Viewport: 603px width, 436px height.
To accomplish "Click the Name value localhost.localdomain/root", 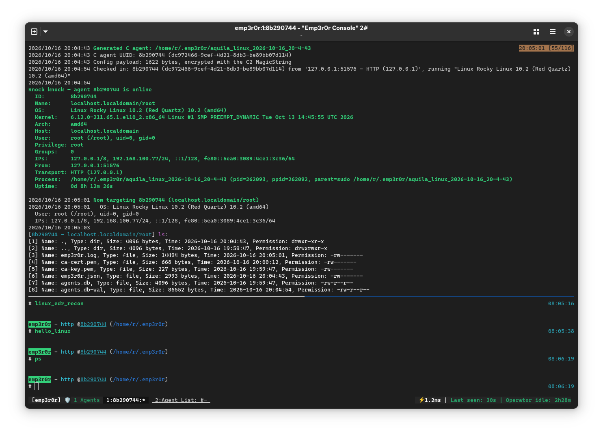I will [x=113, y=104].
